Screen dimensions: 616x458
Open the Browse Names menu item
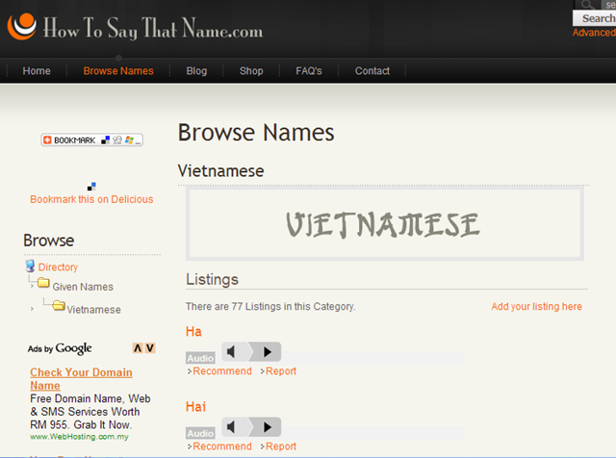(x=118, y=71)
